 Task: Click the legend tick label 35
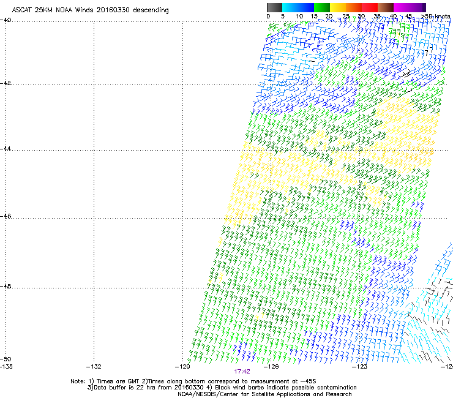click(377, 17)
